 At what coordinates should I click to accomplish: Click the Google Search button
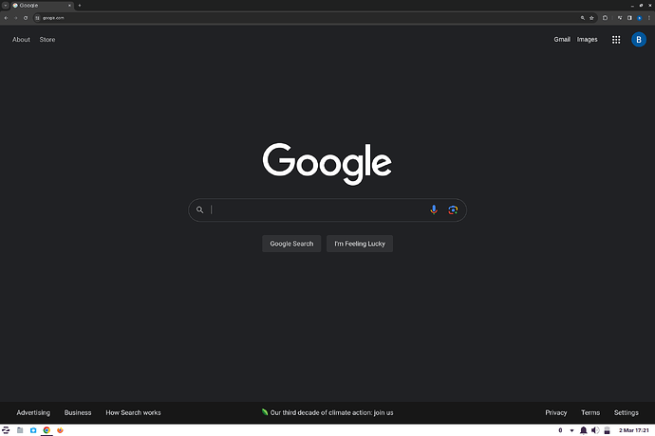tap(291, 244)
